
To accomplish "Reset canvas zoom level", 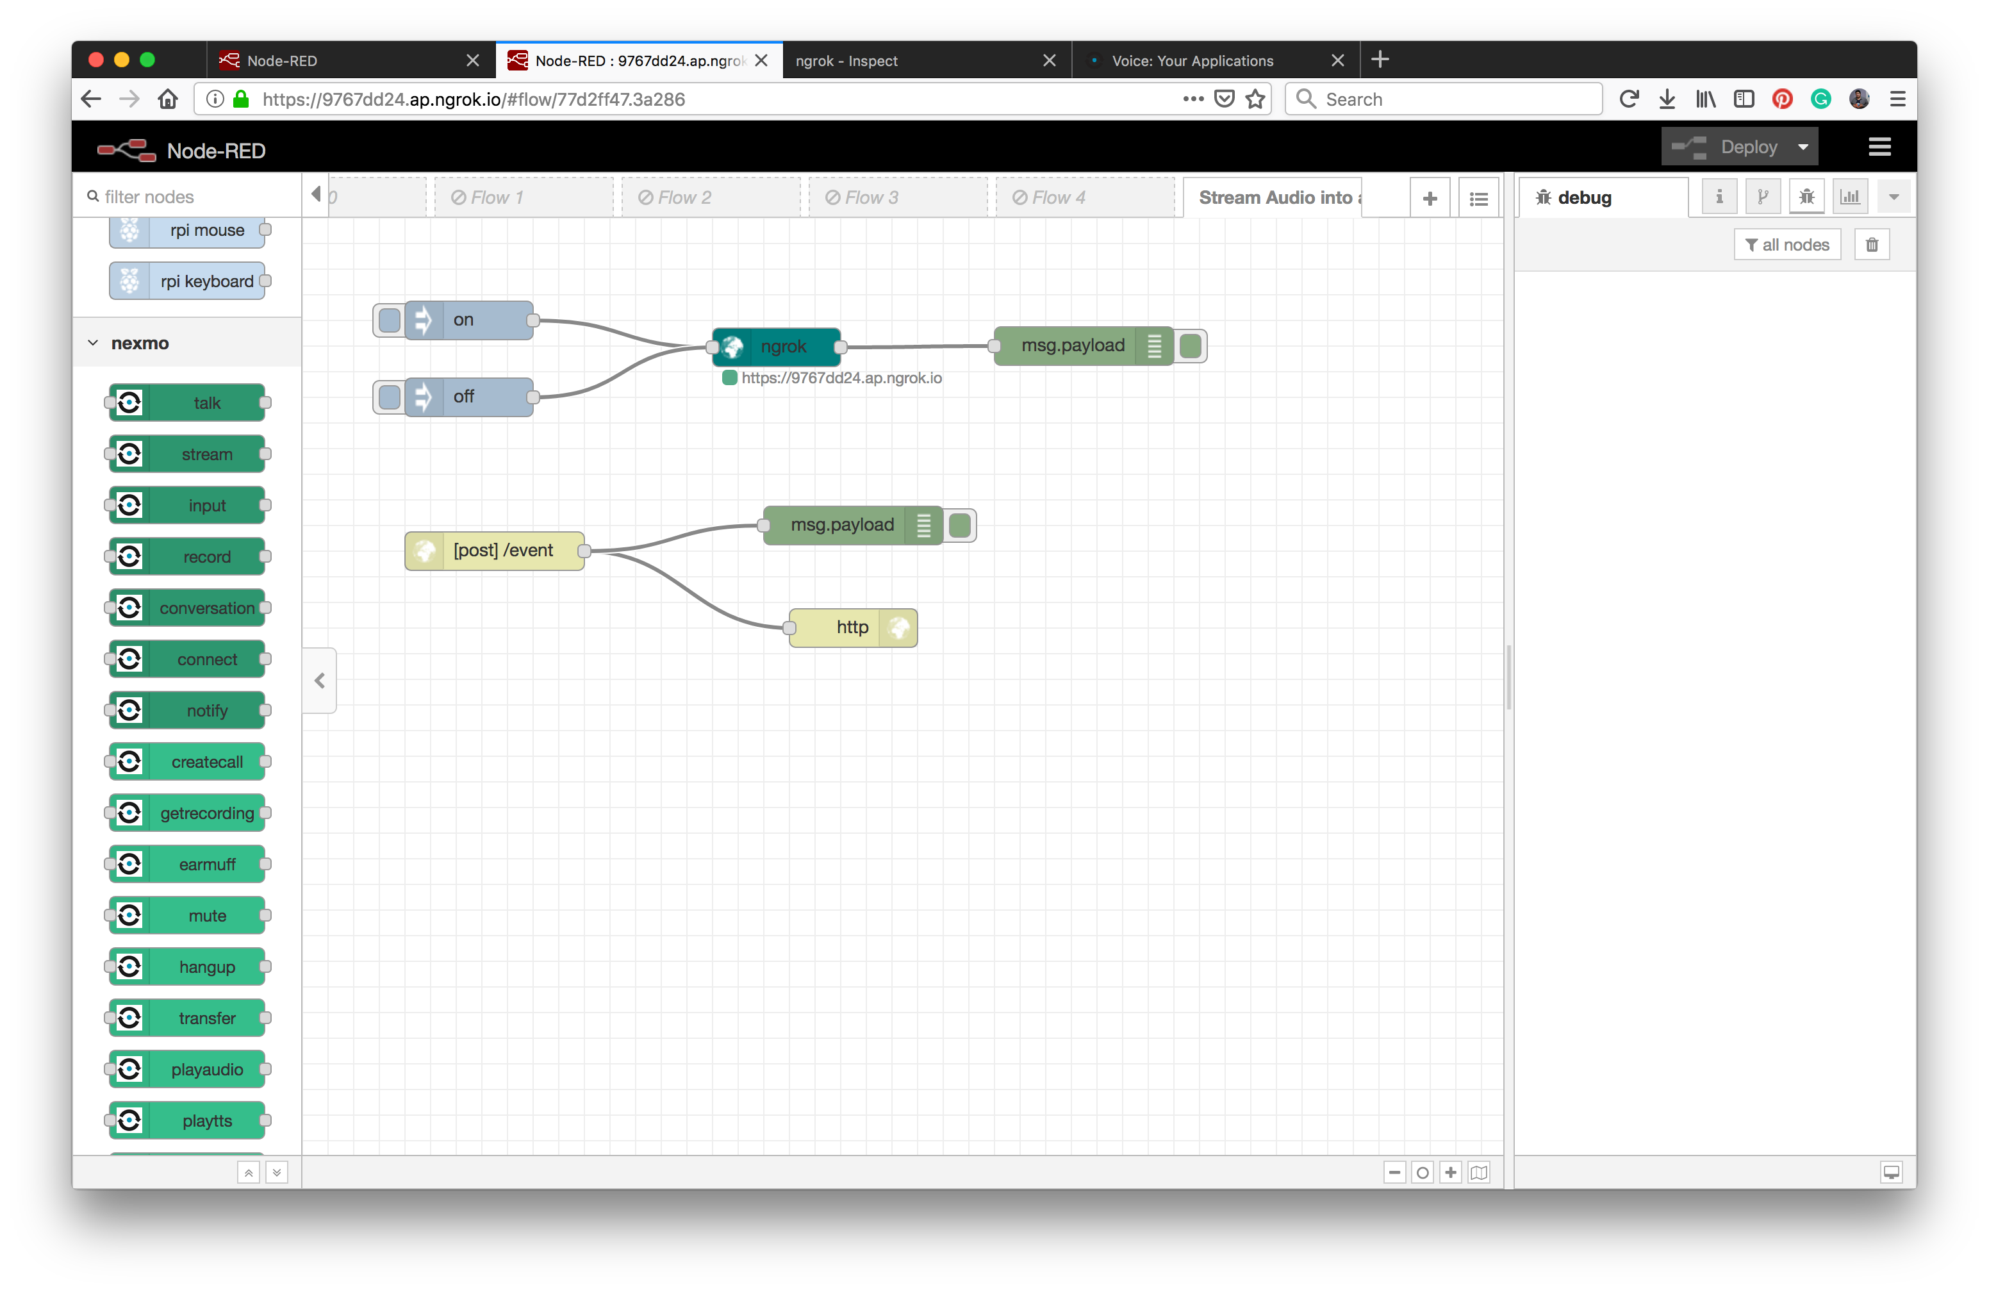I will point(1423,1173).
